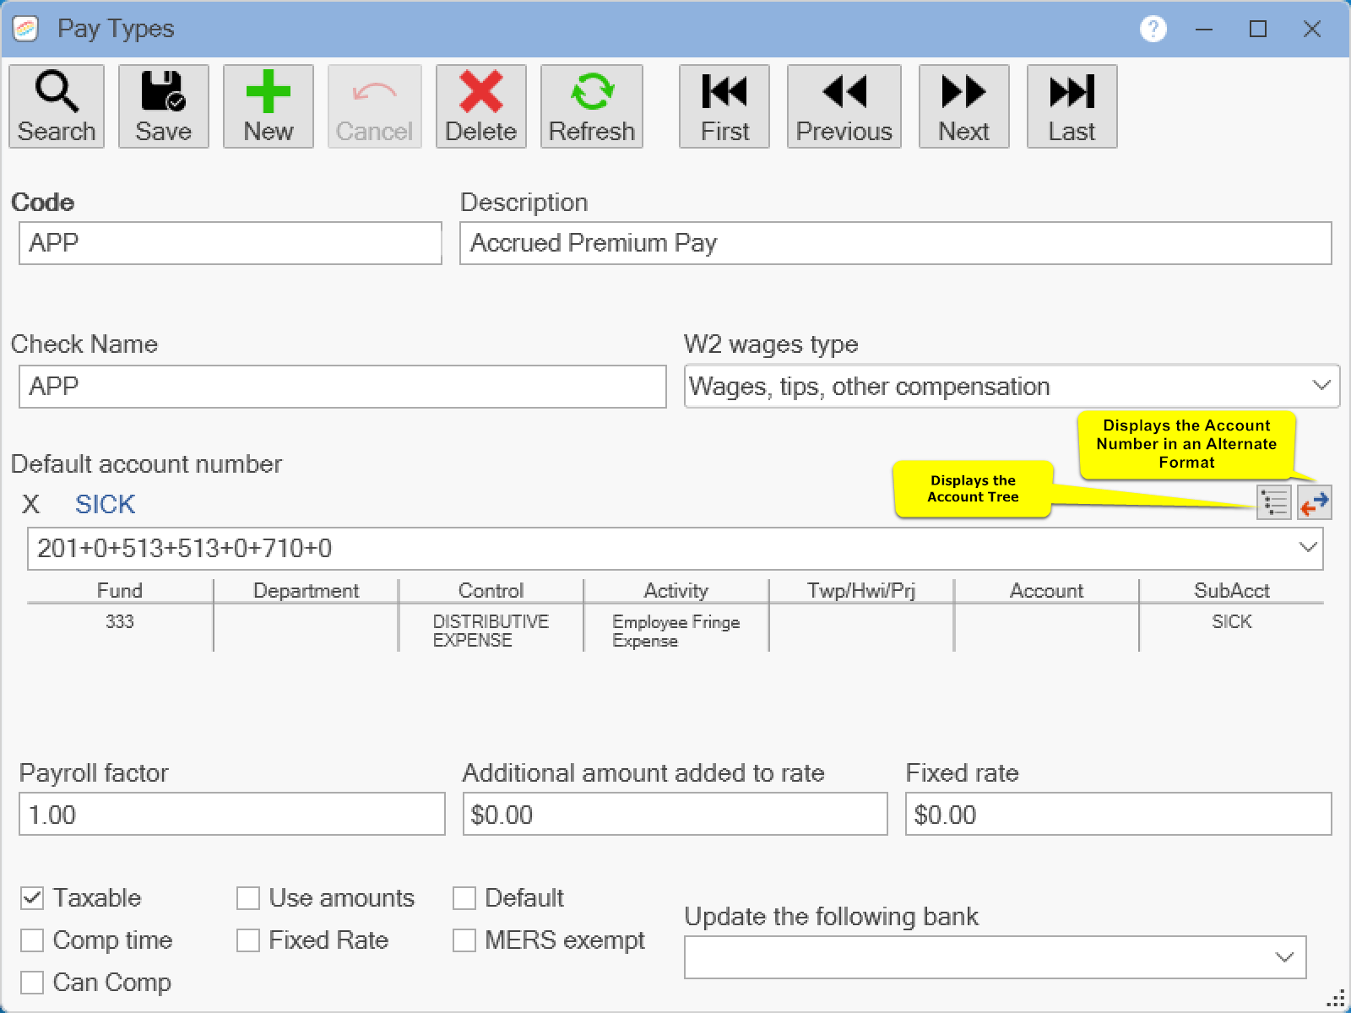
Task: Click the Fixed rate field
Action: point(1119,814)
